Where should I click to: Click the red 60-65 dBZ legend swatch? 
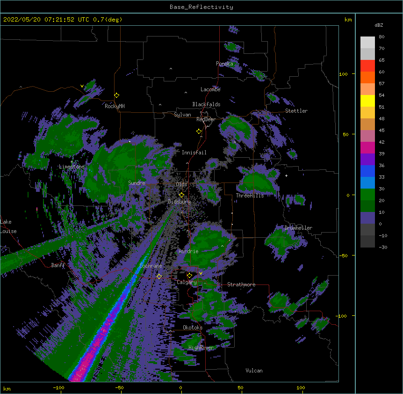(367, 66)
